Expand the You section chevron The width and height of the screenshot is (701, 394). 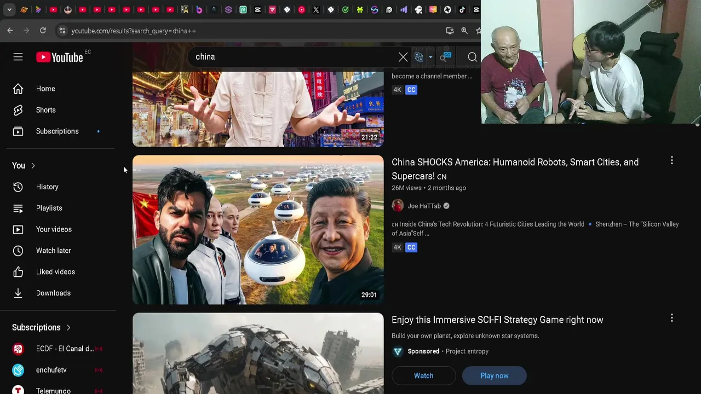(x=33, y=165)
